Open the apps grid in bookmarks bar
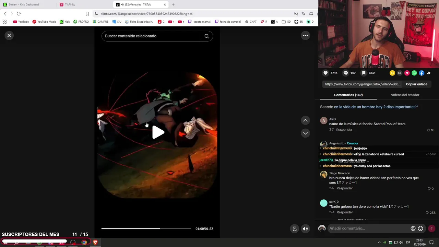This screenshot has width=439, height=247. pos(4,22)
